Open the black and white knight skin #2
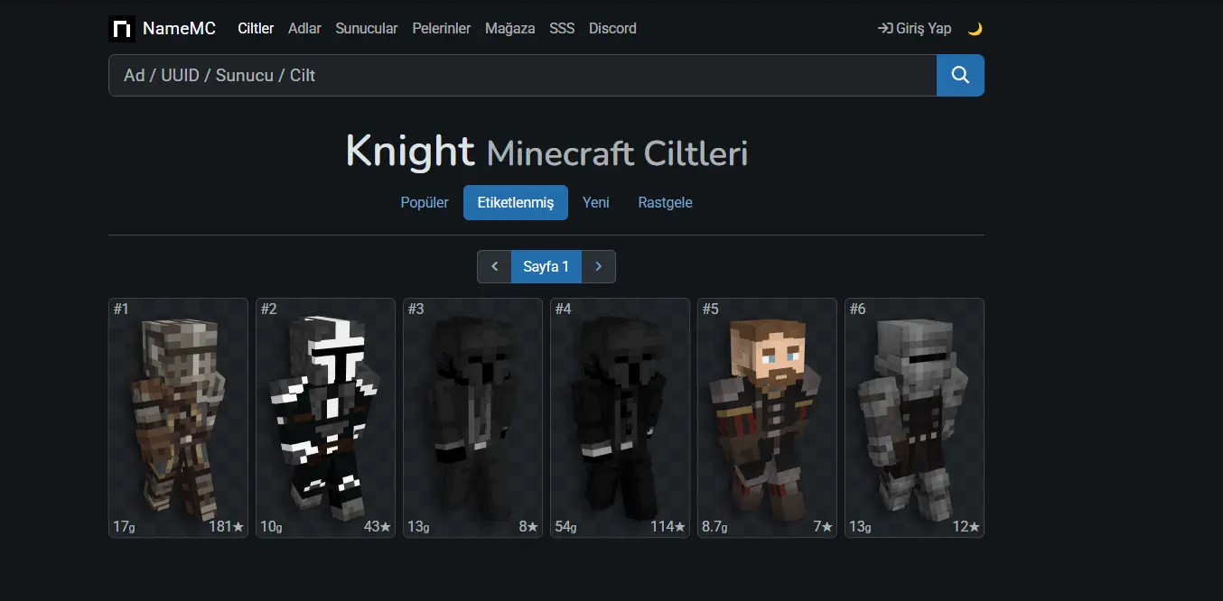The width and height of the screenshot is (1223, 601). pyautogui.click(x=325, y=418)
